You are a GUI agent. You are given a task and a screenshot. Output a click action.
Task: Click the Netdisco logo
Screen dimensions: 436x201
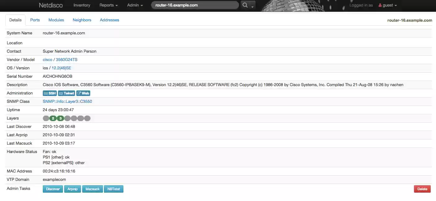pos(51,5)
